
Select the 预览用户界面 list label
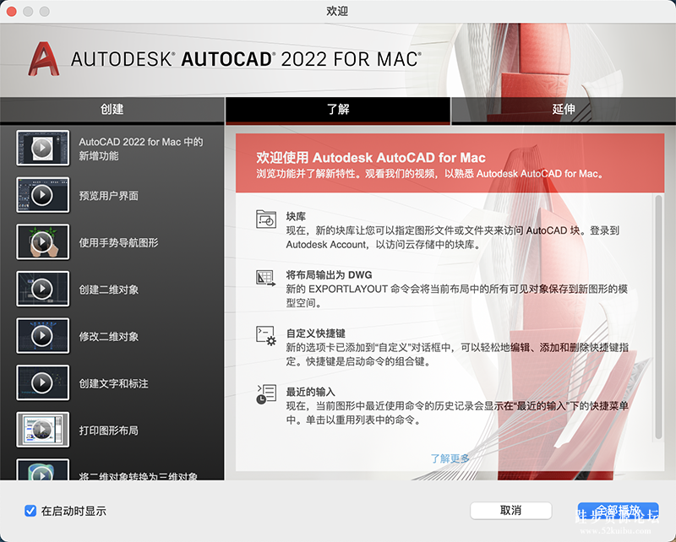(x=109, y=196)
